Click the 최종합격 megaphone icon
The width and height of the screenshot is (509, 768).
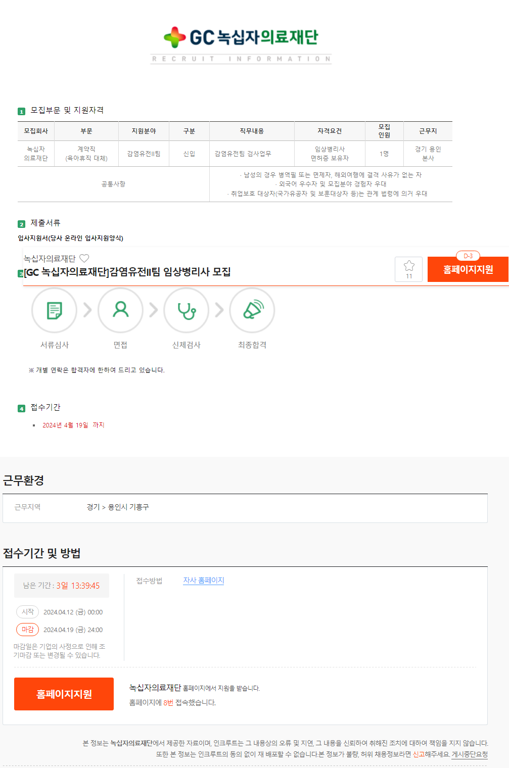[252, 310]
